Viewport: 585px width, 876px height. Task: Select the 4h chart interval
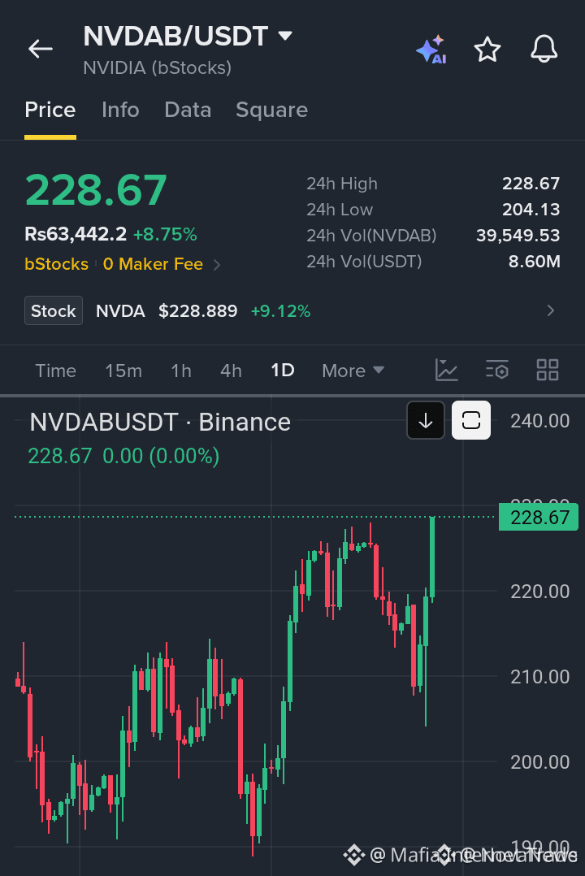click(x=231, y=371)
